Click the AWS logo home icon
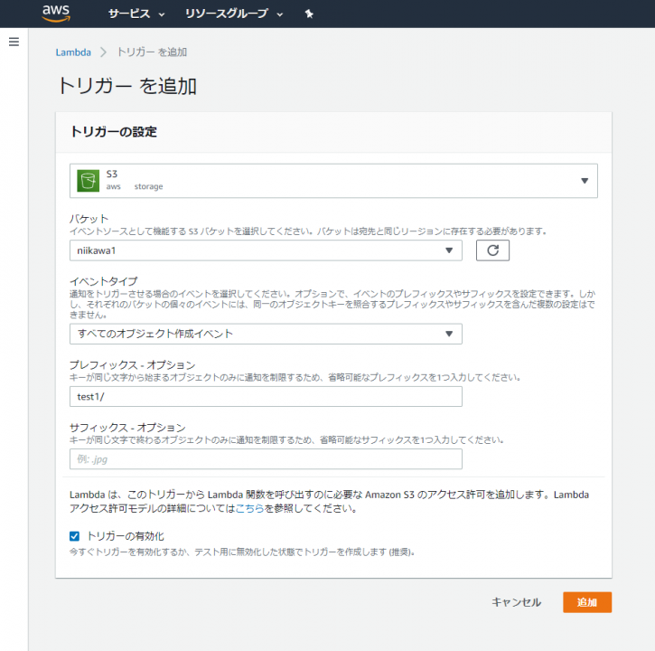 56,14
